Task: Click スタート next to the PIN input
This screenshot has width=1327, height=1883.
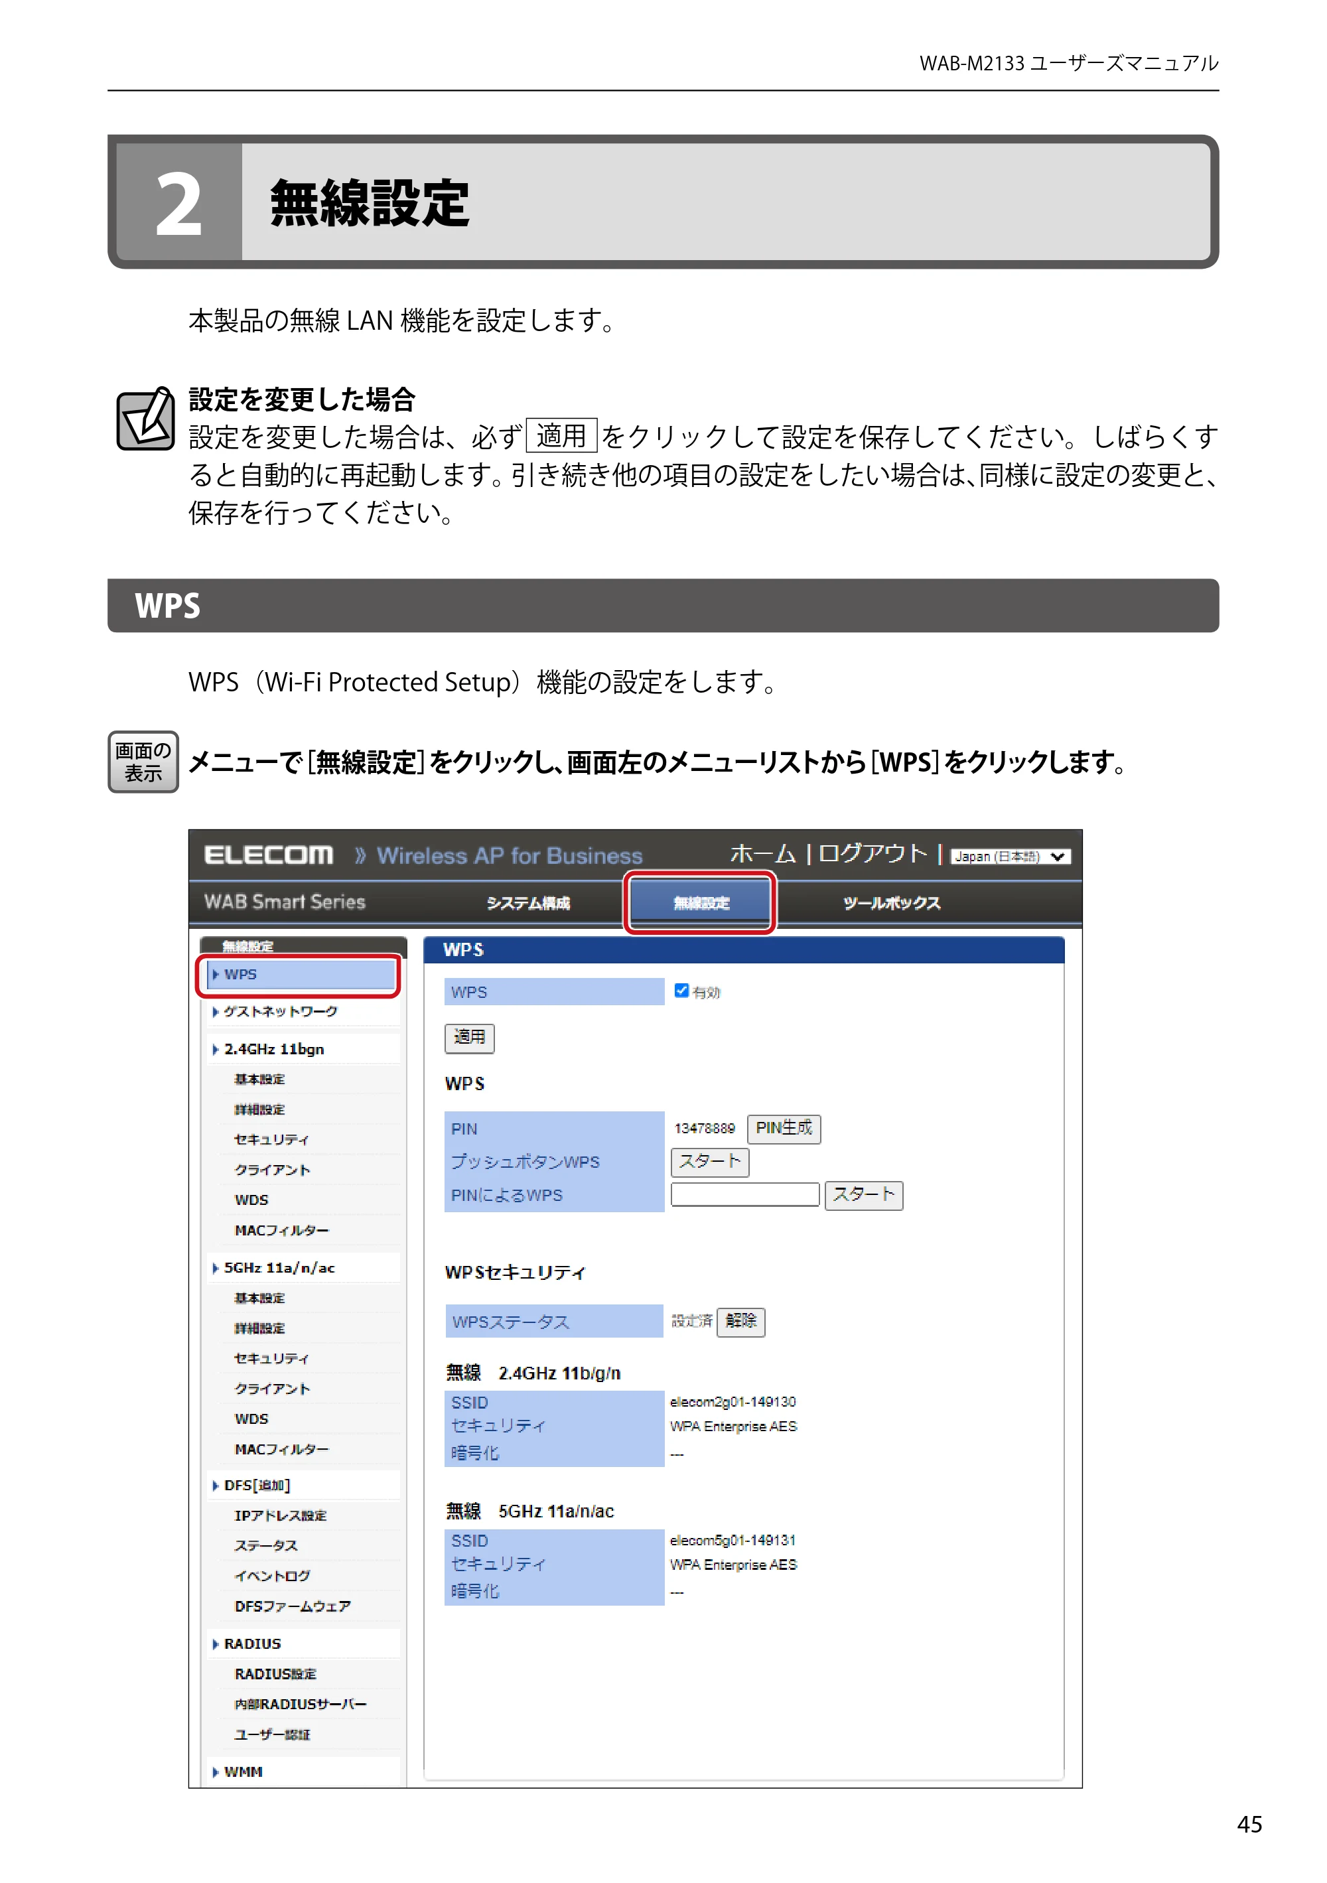Action: coord(863,1195)
